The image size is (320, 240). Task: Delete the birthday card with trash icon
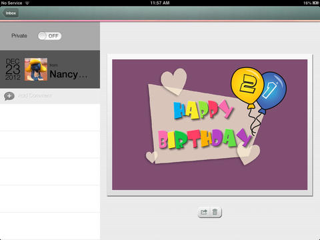click(x=215, y=212)
